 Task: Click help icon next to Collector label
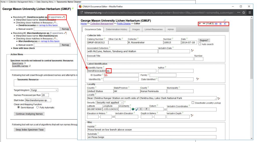click(x=138, y=39)
